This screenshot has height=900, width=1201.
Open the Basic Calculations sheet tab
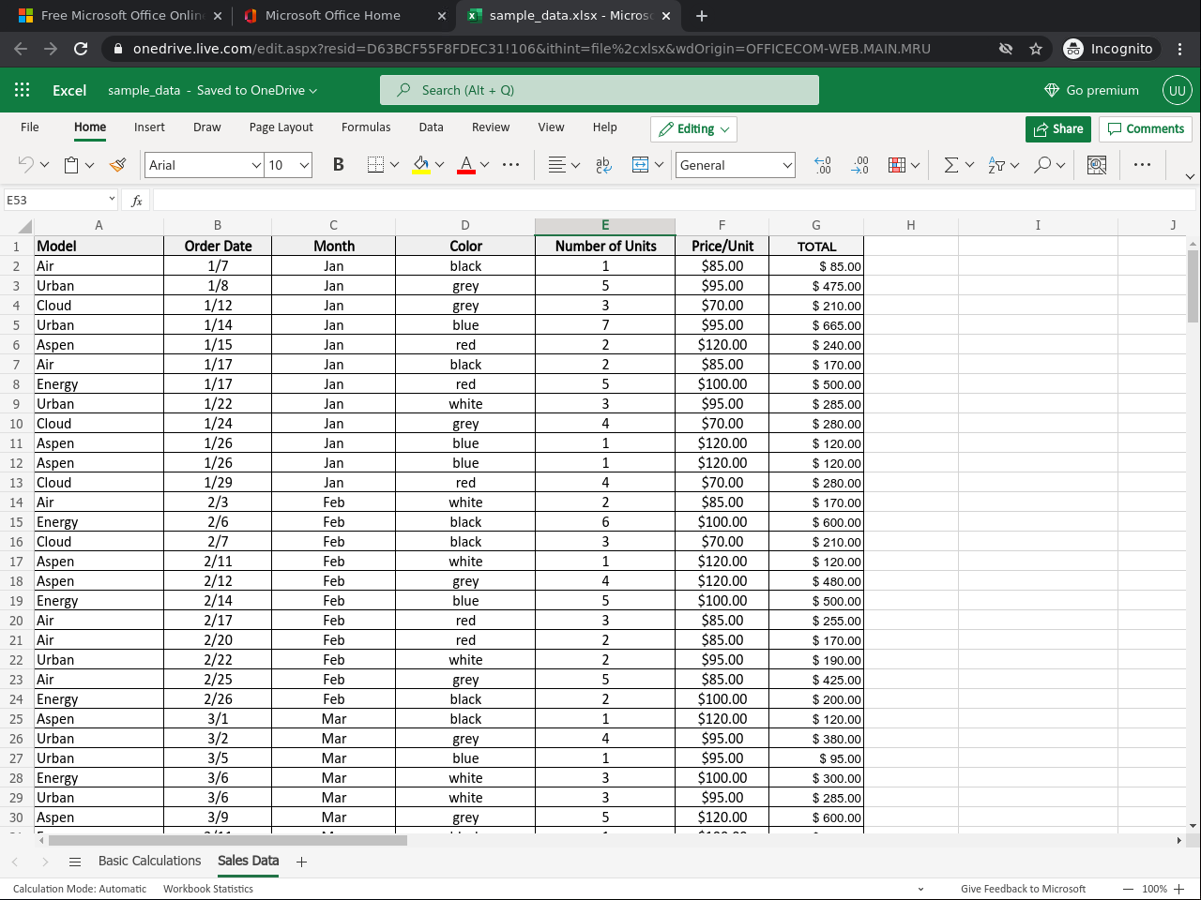(149, 861)
